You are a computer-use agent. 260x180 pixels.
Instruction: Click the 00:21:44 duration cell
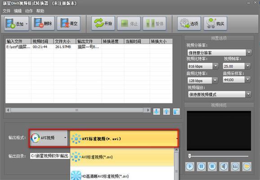pyautogui.click(x=40, y=47)
